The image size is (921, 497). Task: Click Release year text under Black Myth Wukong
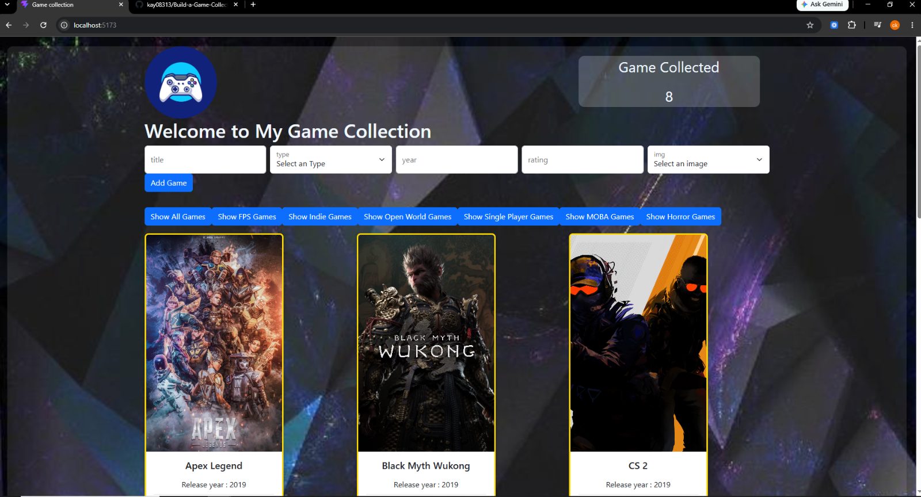tap(426, 485)
